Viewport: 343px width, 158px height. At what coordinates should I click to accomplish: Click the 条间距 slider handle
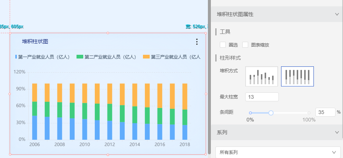click(x=271, y=113)
